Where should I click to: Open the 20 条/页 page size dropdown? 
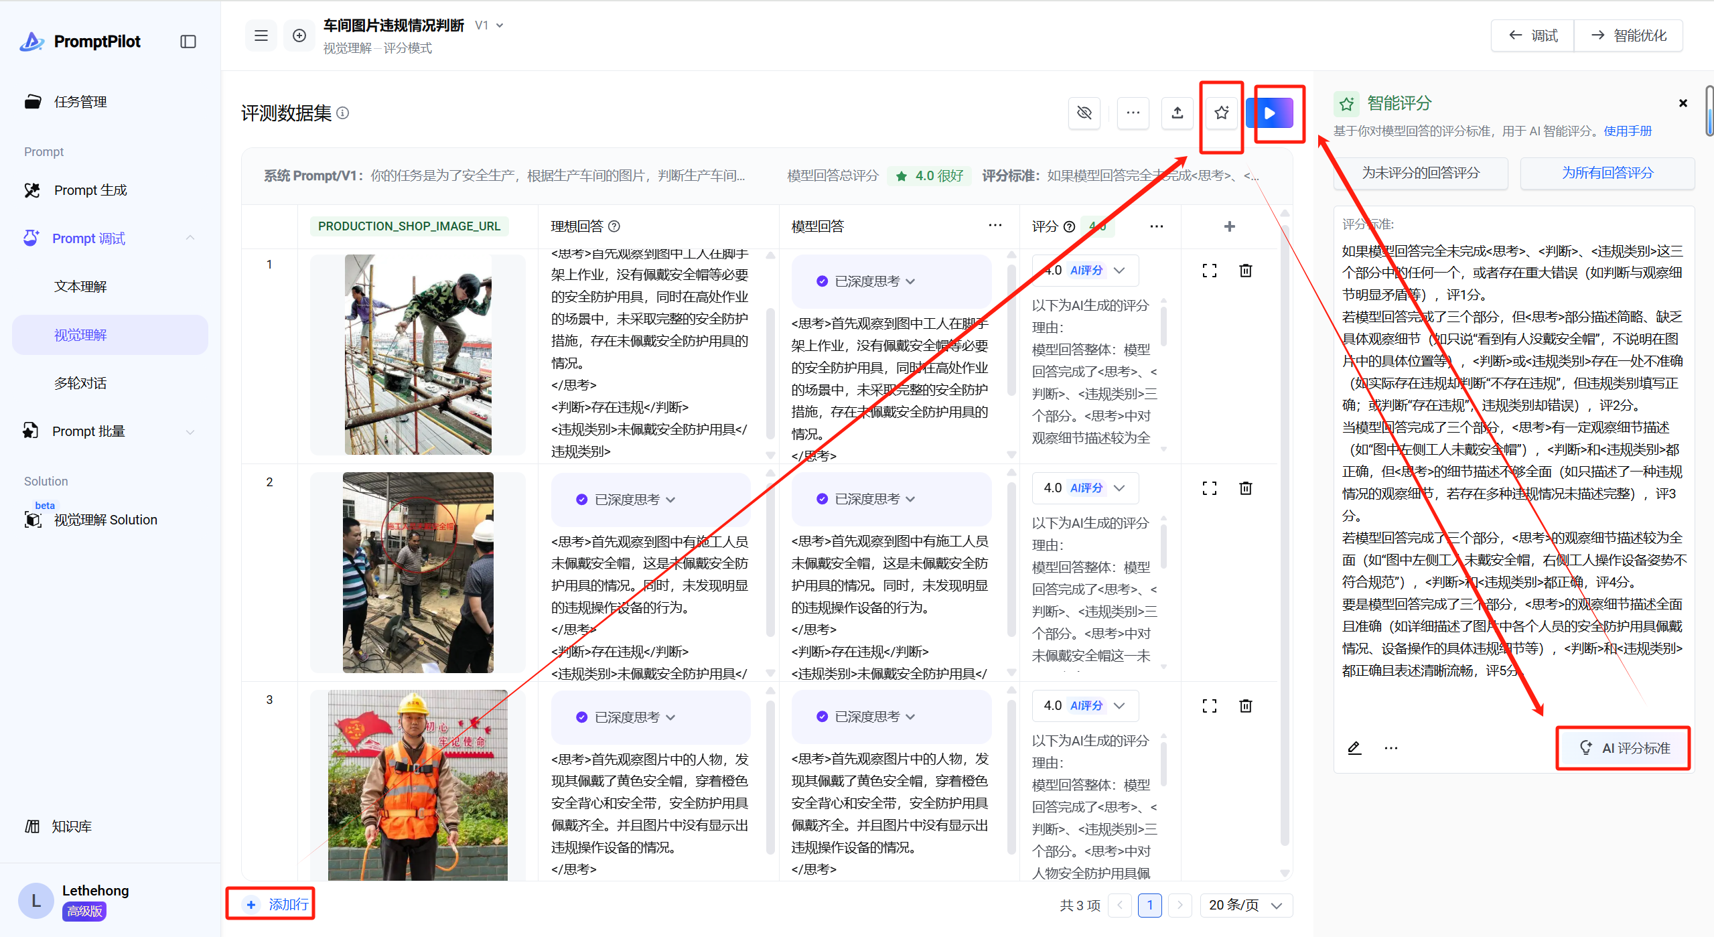1245,905
